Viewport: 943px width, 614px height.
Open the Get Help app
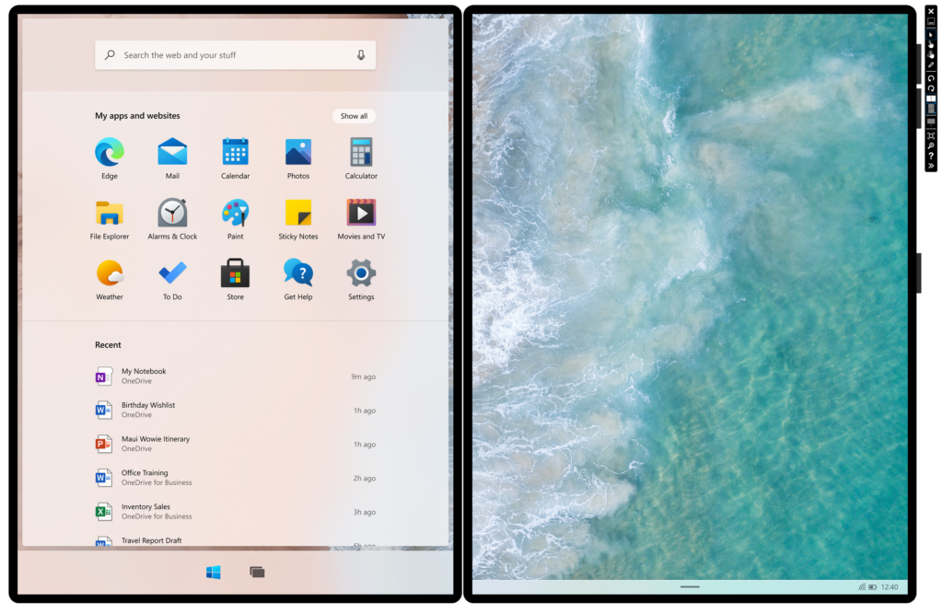(298, 280)
